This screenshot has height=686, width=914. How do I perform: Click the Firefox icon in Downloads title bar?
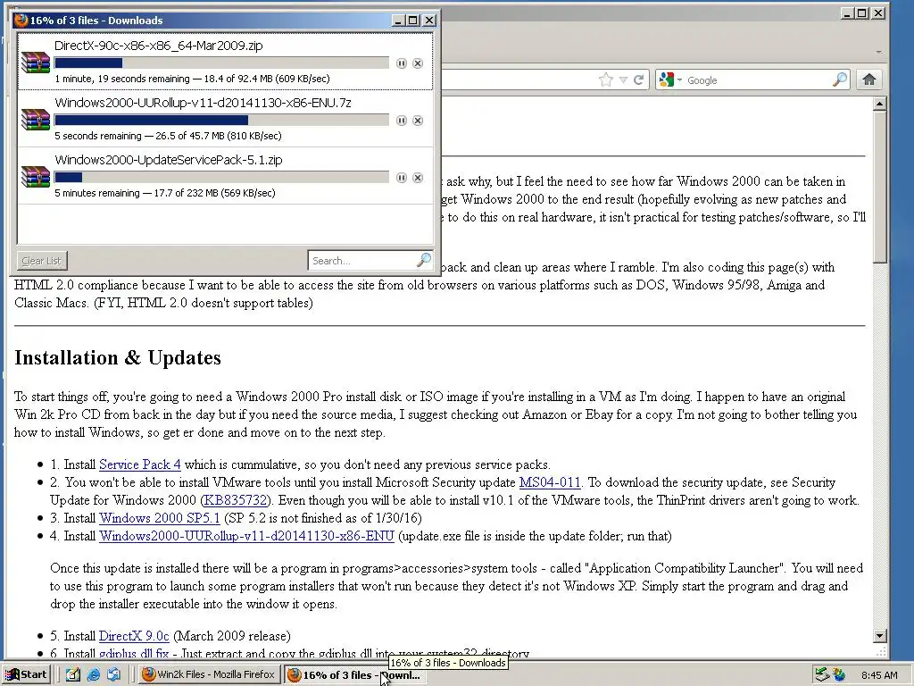coord(21,21)
